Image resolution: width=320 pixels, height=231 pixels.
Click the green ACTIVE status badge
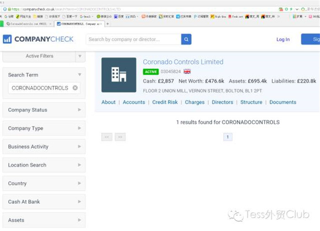click(x=150, y=72)
